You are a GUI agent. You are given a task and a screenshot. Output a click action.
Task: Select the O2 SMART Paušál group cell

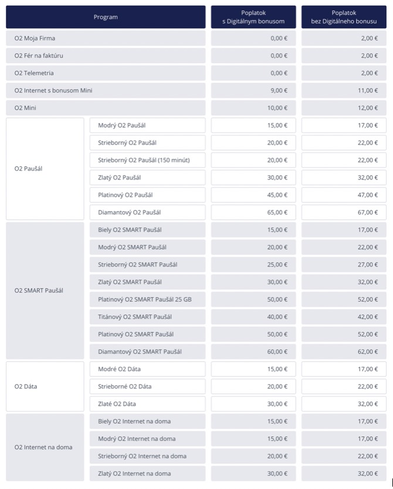pos(45,291)
